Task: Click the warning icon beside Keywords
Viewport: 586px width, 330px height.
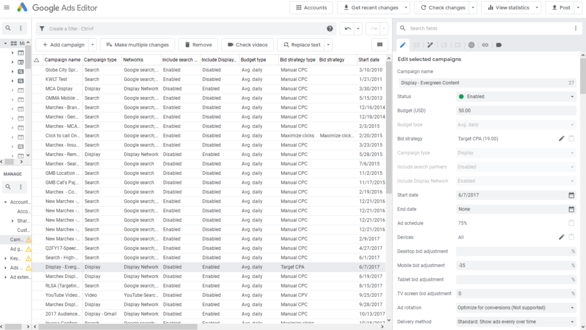Action: point(29,259)
